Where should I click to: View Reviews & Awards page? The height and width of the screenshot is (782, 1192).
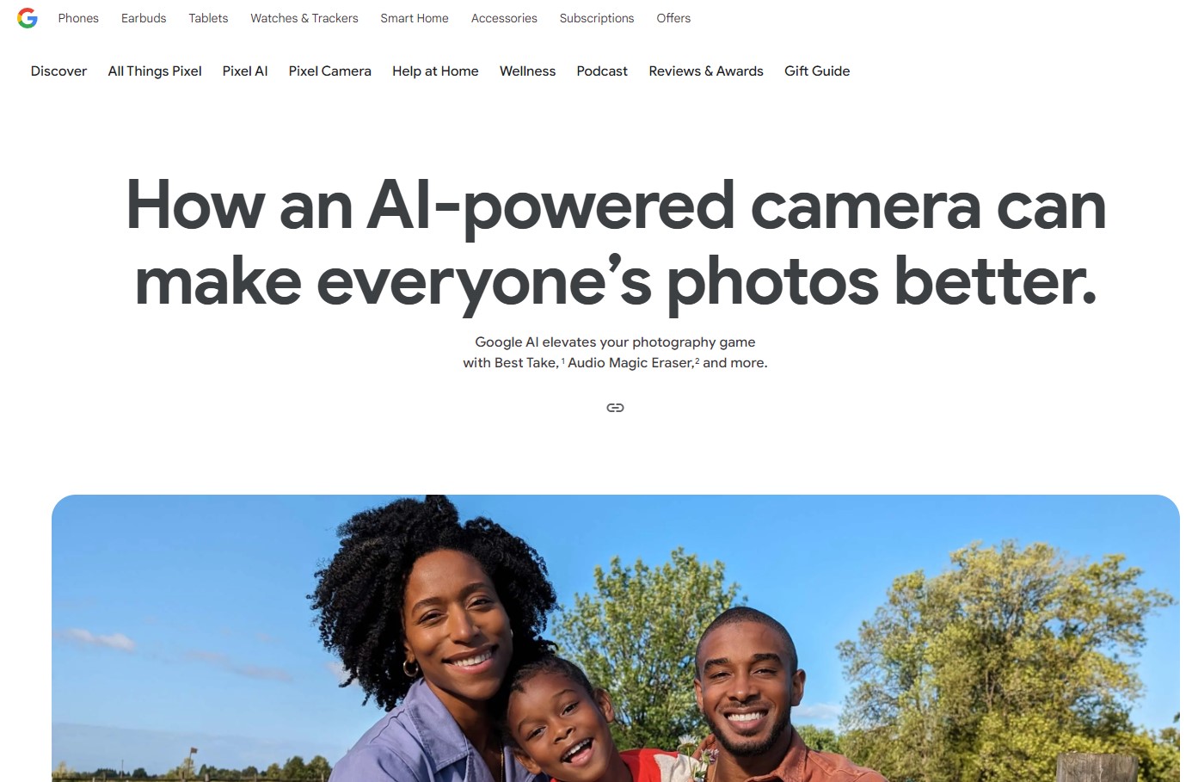tap(706, 71)
